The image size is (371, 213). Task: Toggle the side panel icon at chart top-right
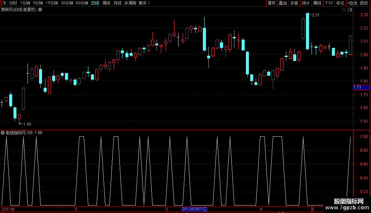[x=350, y=10]
